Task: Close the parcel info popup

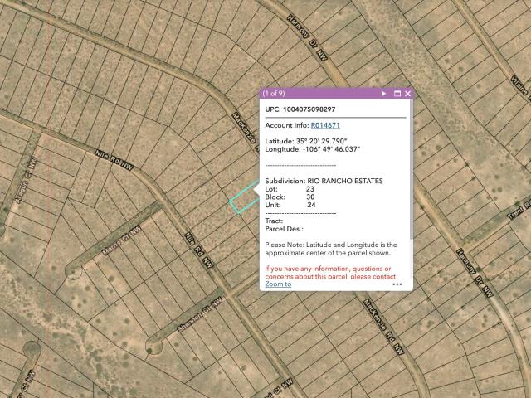Action: 407,94
